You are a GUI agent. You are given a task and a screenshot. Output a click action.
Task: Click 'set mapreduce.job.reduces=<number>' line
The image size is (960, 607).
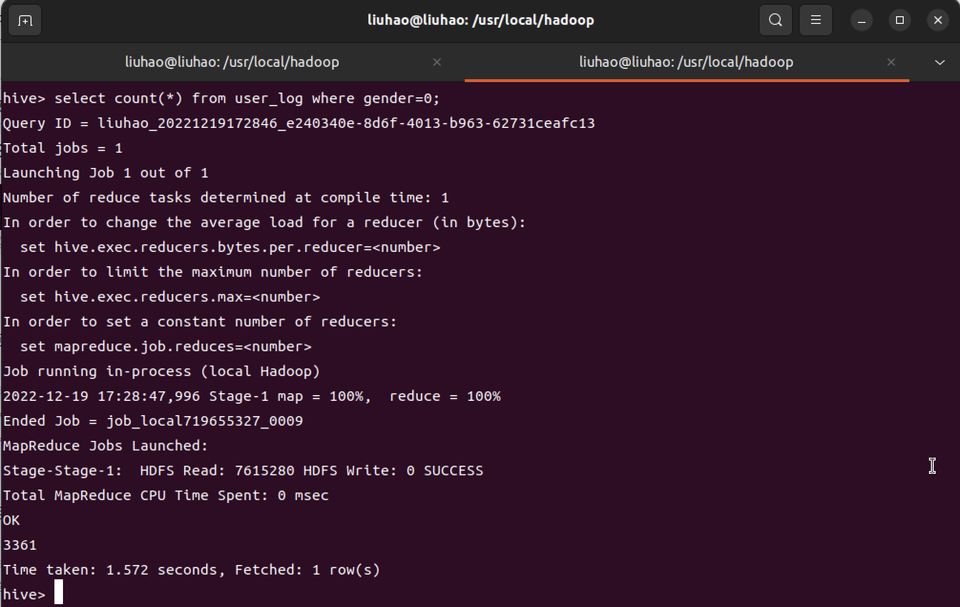(x=166, y=346)
